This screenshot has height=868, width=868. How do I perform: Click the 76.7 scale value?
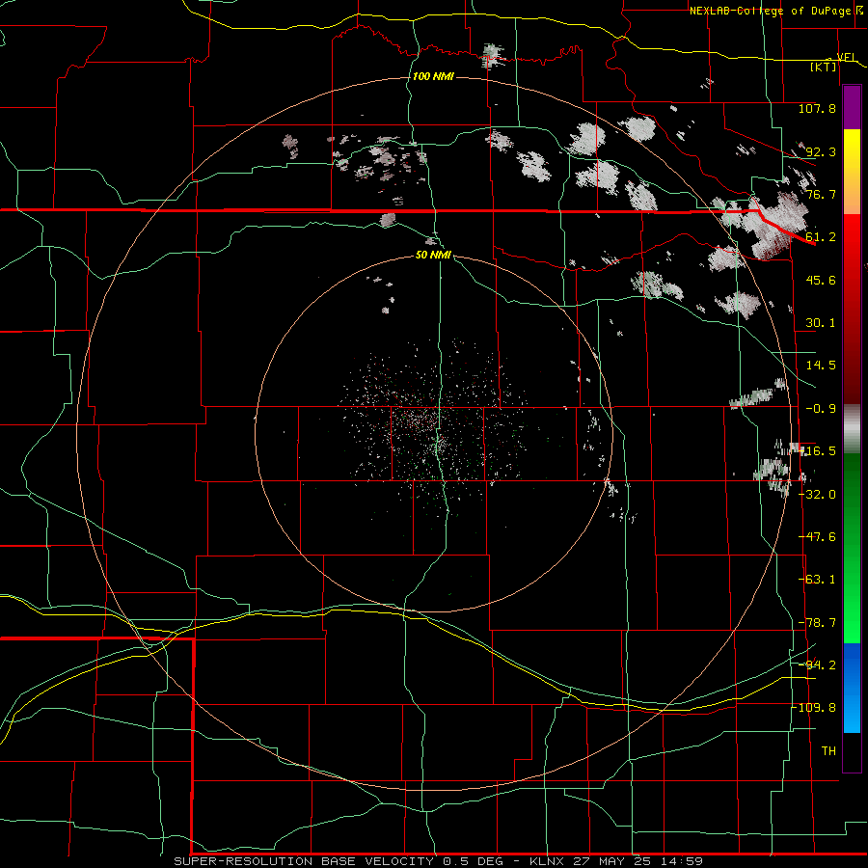click(x=821, y=194)
